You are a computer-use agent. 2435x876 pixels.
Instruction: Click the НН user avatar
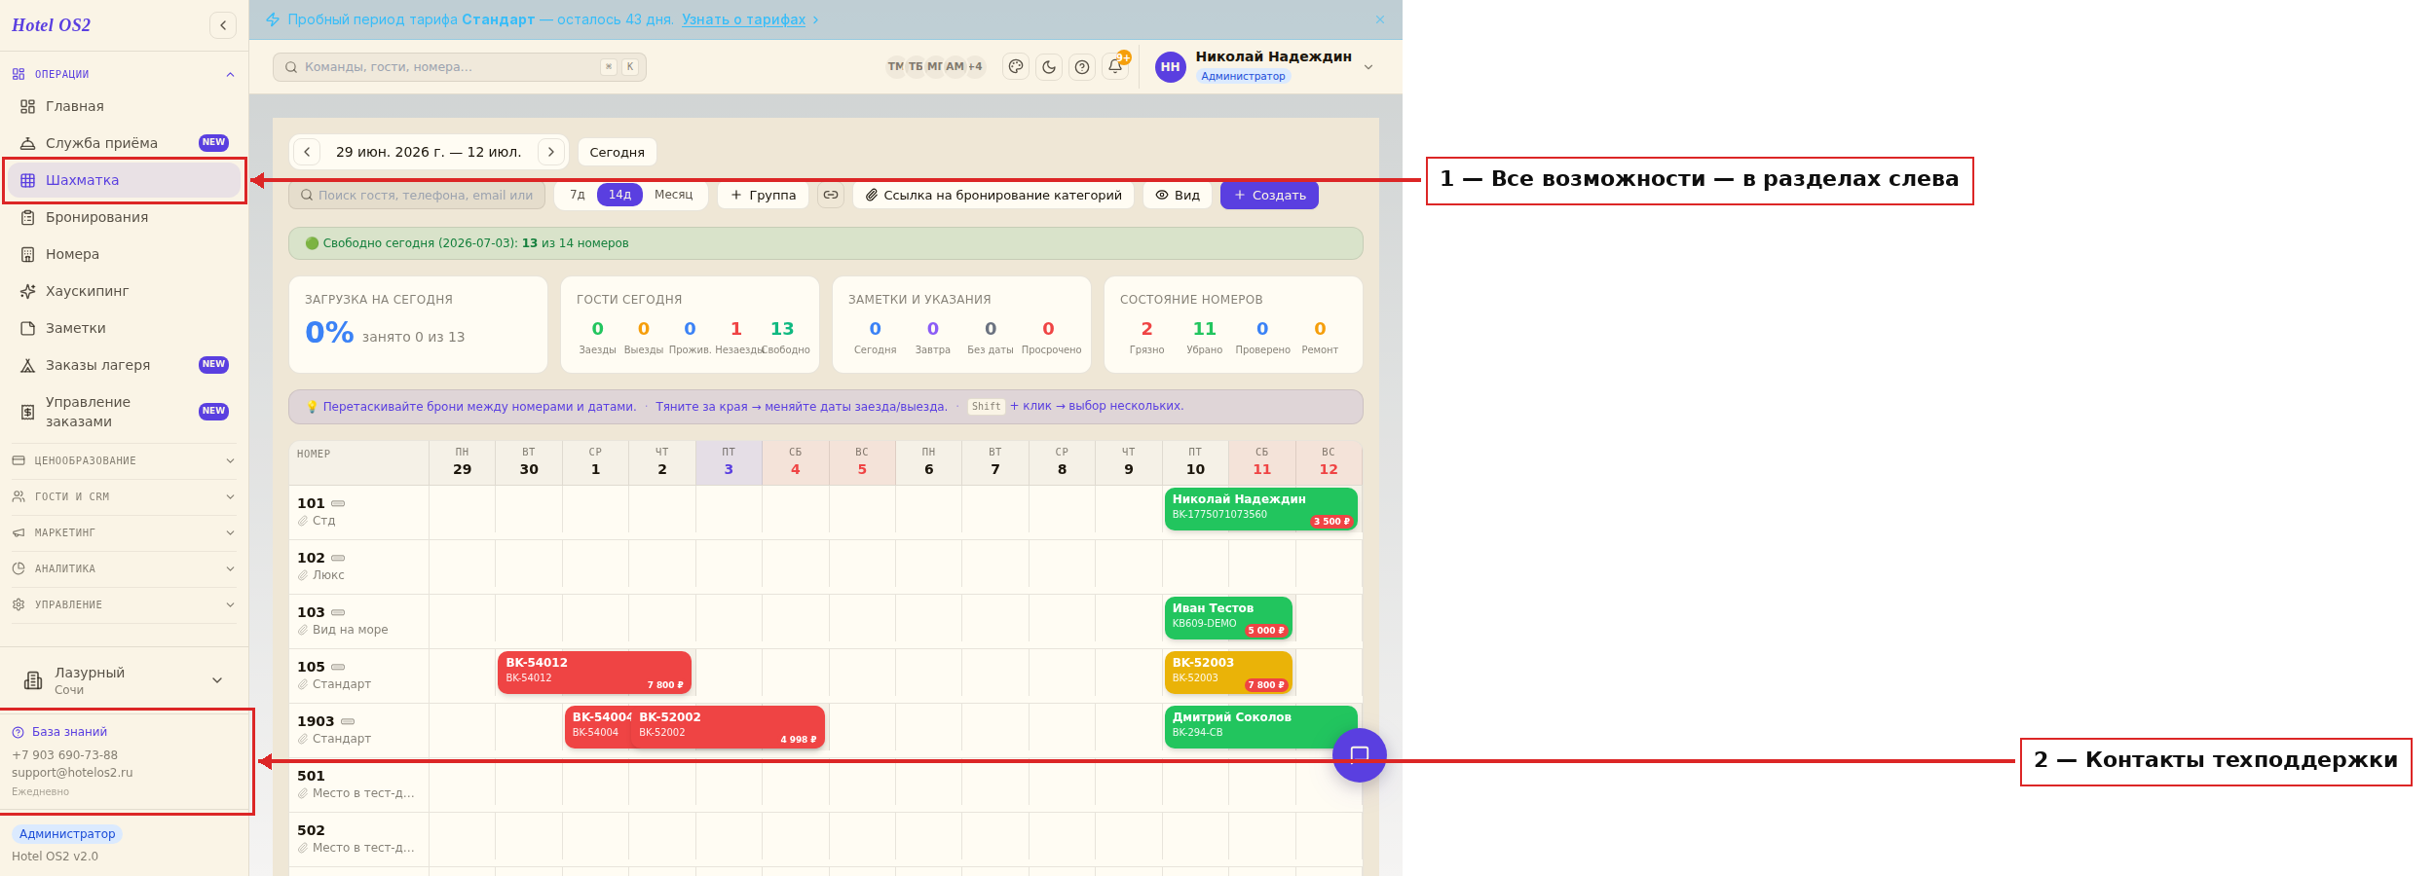click(x=1170, y=67)
